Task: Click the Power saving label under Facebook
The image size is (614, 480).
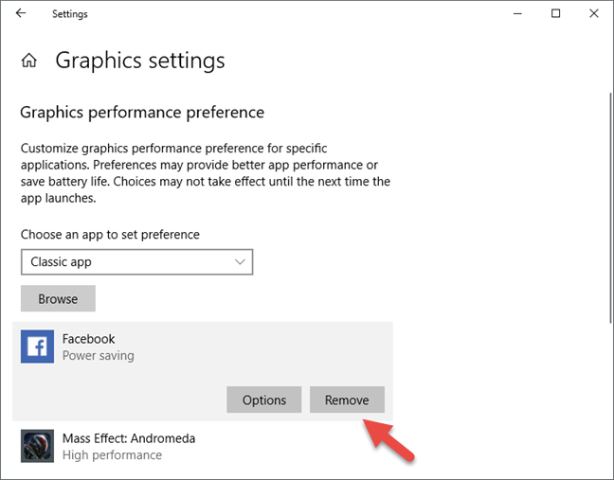Action: [x=99, y=355]
